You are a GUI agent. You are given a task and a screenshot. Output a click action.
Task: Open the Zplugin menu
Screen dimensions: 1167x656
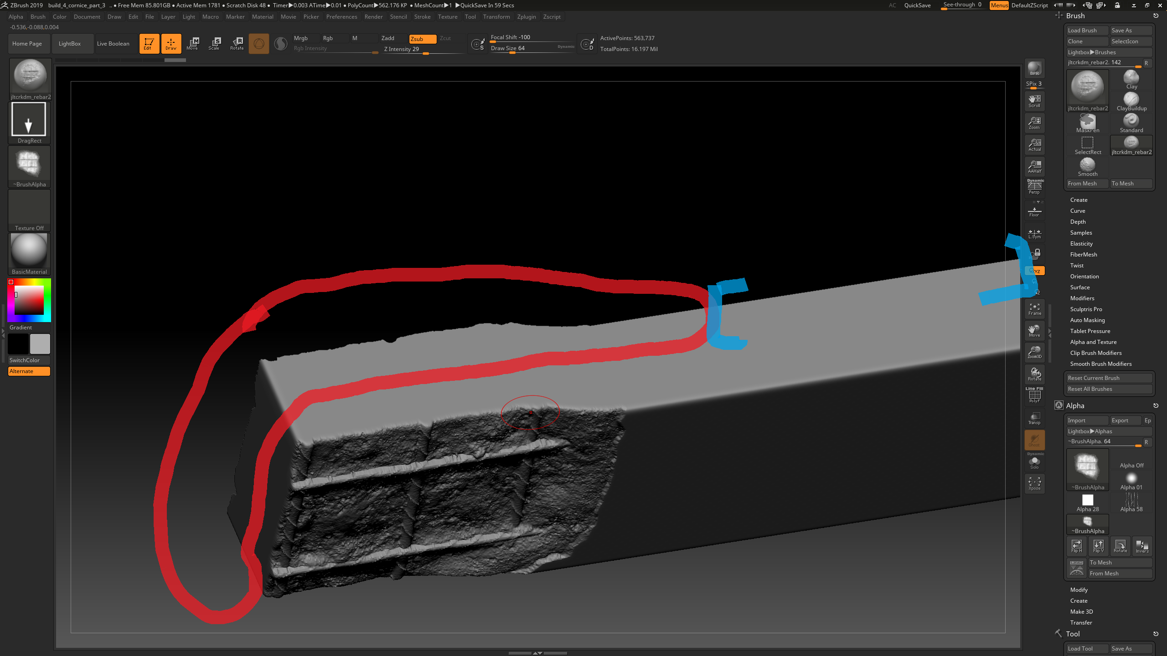[527, 17]
